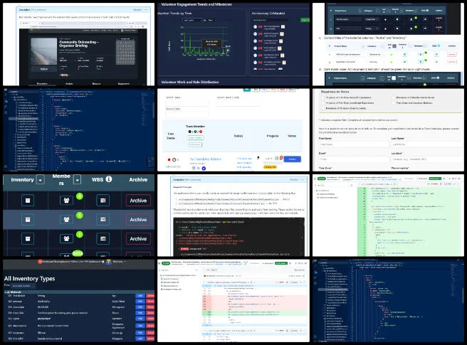Open Sai Sandeep Admin profile link
This screenshot has width=467, height=345.
(206, 159)
